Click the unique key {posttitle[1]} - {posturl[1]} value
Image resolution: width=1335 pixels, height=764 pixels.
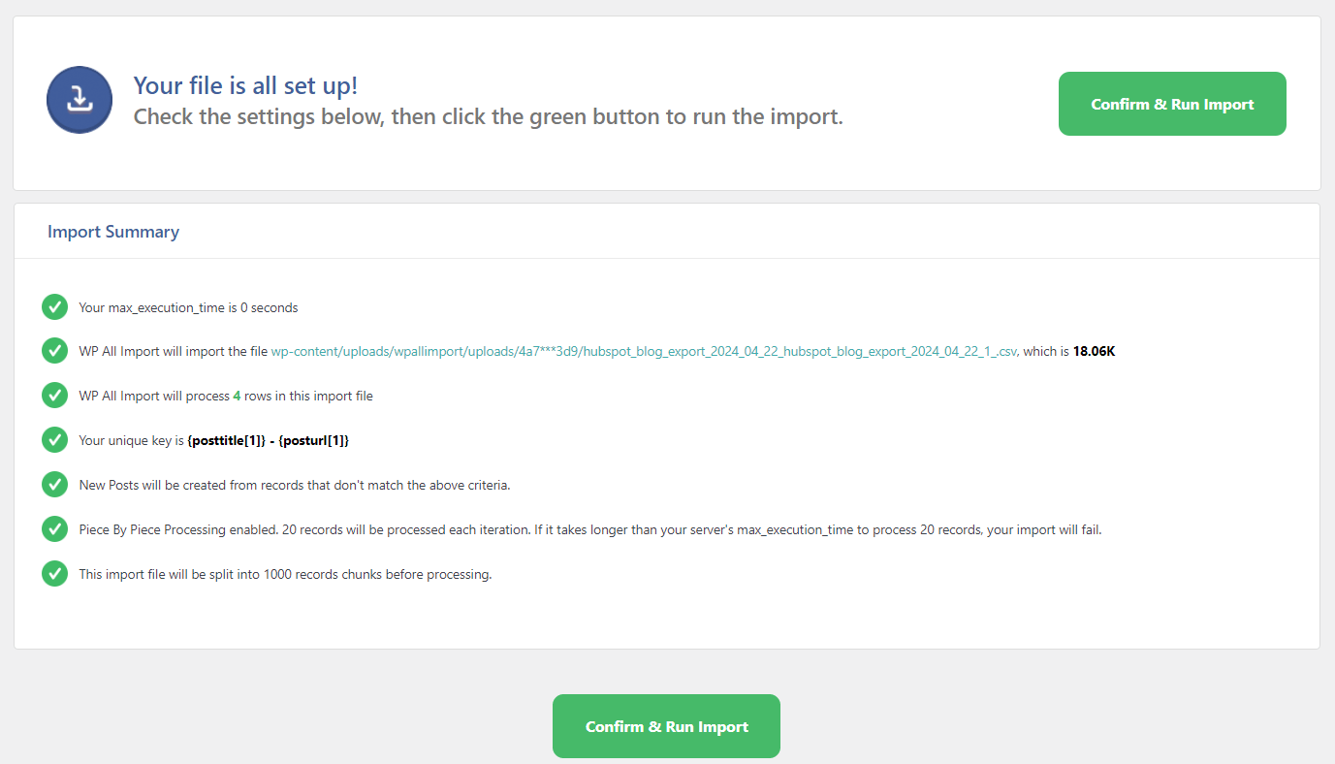[x=268, y=440]
